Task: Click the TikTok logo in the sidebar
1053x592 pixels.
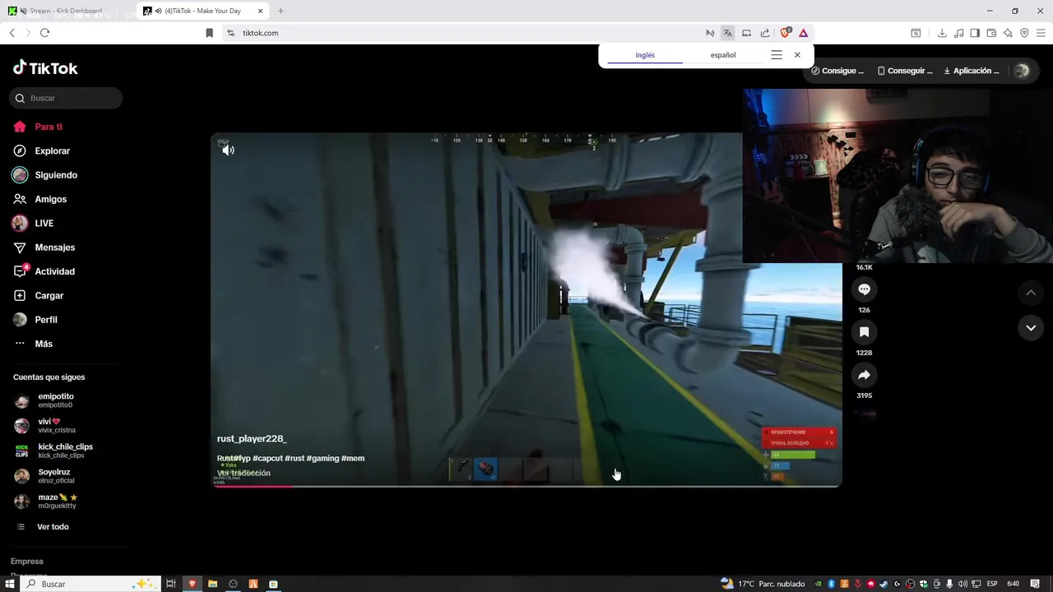Action: (45, 68)
